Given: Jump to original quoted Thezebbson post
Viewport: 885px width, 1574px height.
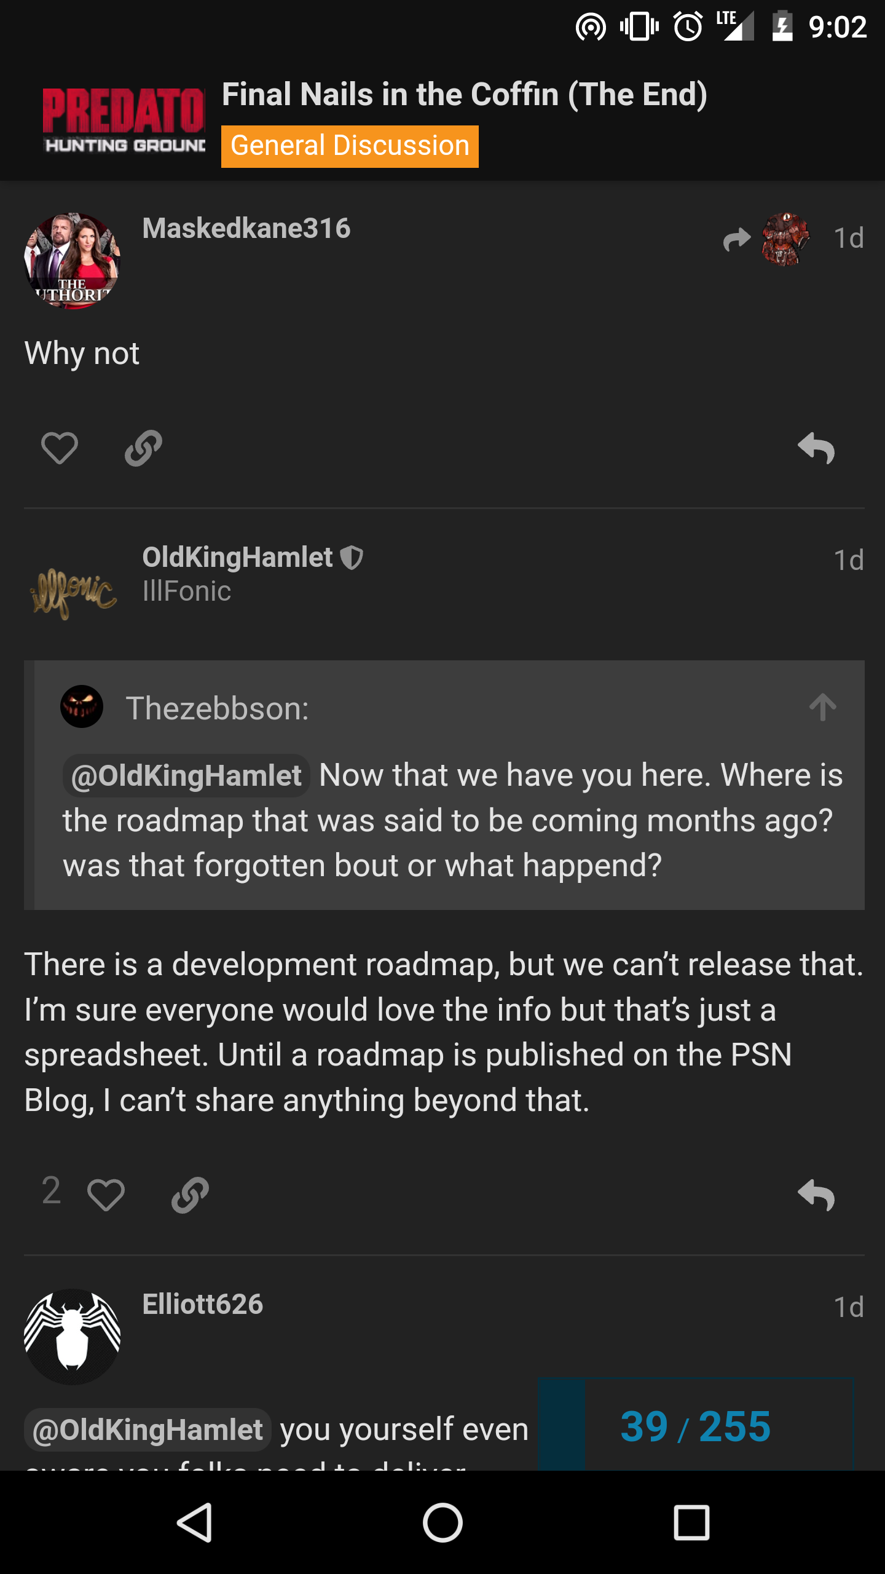Looking at the screenshot, I should [x=822, y=707].
